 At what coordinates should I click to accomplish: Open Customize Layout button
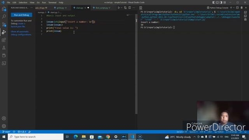tap(224, 2)
